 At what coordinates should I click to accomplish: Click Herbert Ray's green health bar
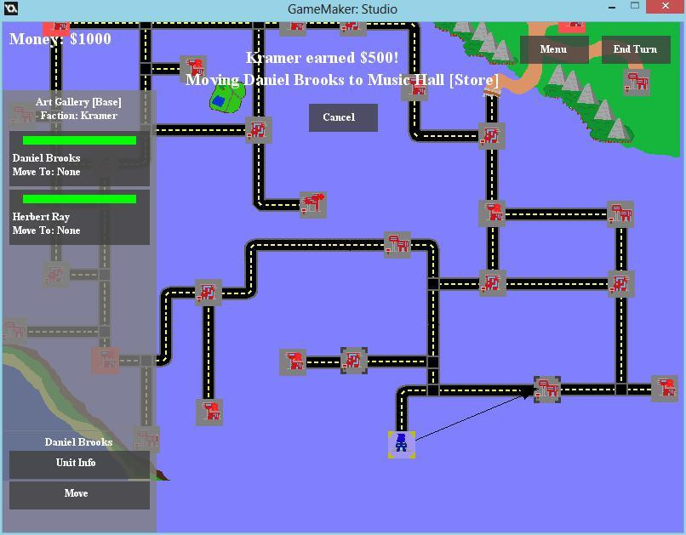coord(79,199)
